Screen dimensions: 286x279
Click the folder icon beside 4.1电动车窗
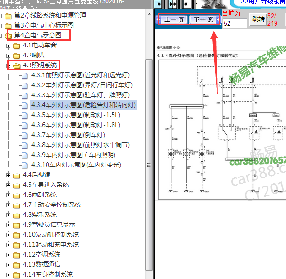[17, 46]
